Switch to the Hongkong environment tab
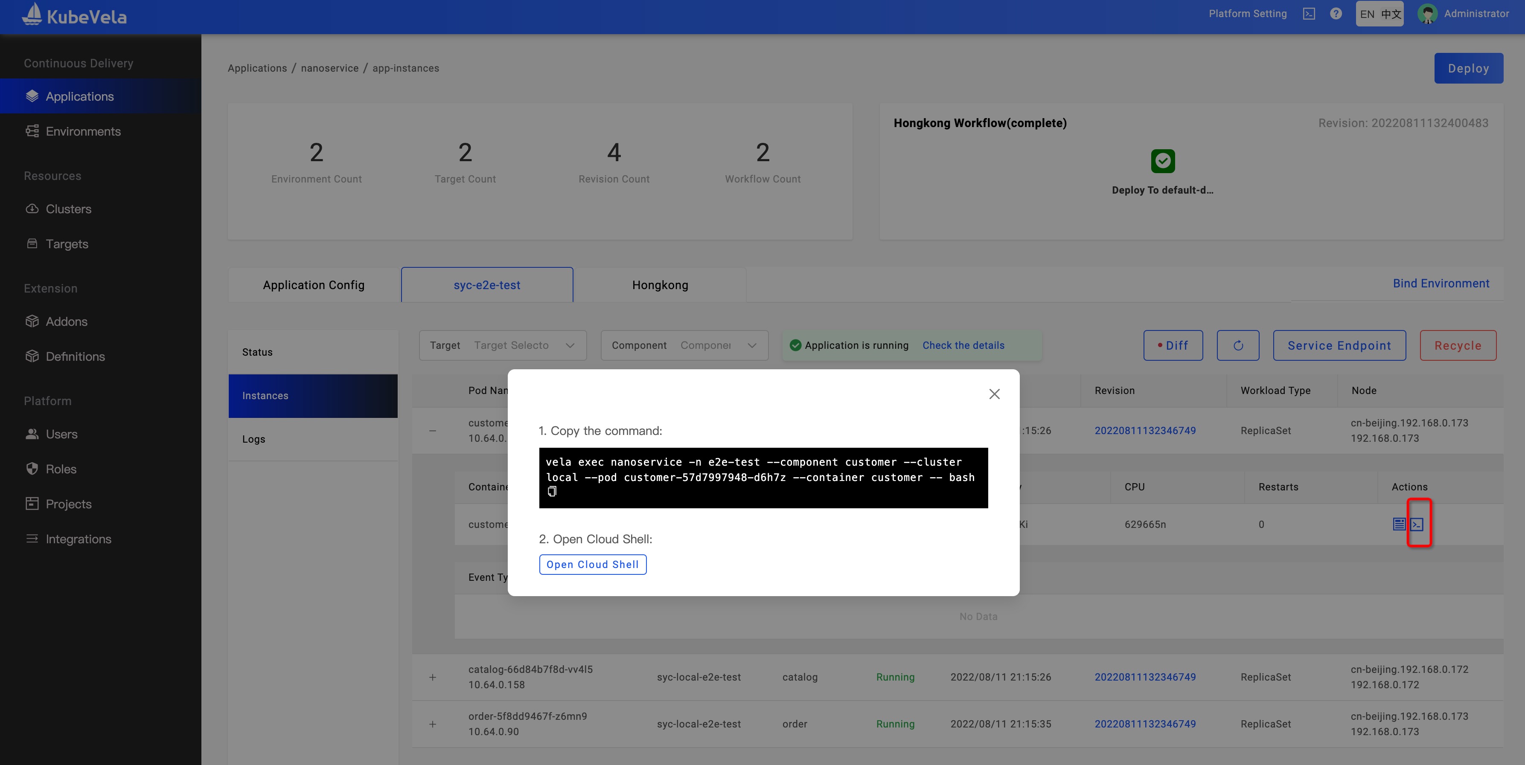Screen dimensions: 1525x765 pos(660,285)
